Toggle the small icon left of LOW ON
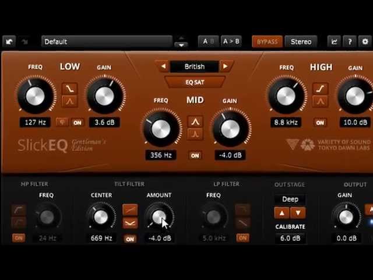373x280 pixels. tap(62, 123)
